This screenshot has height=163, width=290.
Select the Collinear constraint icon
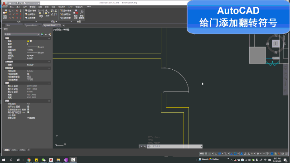pyautogui.click(x=13, y=11)
